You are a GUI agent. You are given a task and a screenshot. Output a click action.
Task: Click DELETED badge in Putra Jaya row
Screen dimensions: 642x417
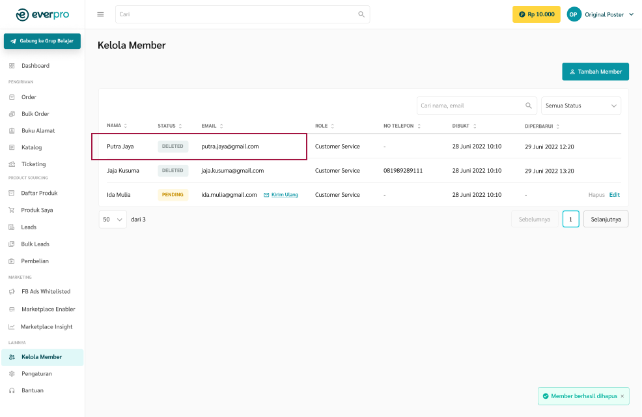tap(173, 146)
